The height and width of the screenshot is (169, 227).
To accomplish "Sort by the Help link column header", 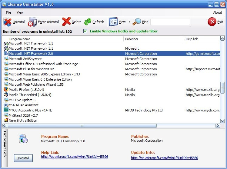I will click(202, 39).
